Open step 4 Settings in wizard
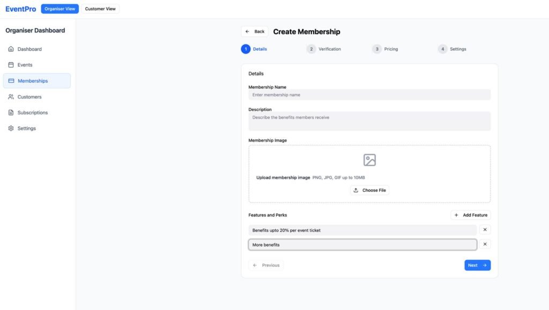This screenshot has height=310, width=549. point(452,49)
